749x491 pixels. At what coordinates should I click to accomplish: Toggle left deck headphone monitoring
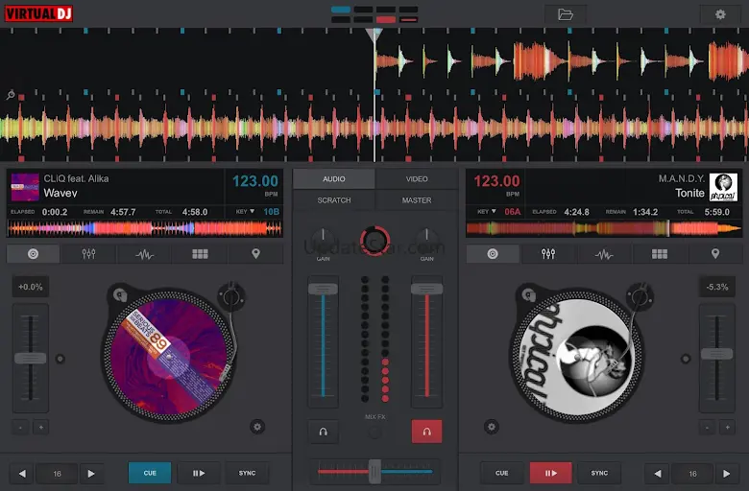[323, 432]
